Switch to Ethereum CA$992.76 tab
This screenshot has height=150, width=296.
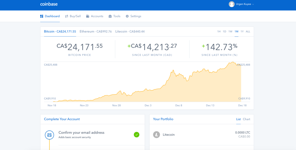click(96, 31)
